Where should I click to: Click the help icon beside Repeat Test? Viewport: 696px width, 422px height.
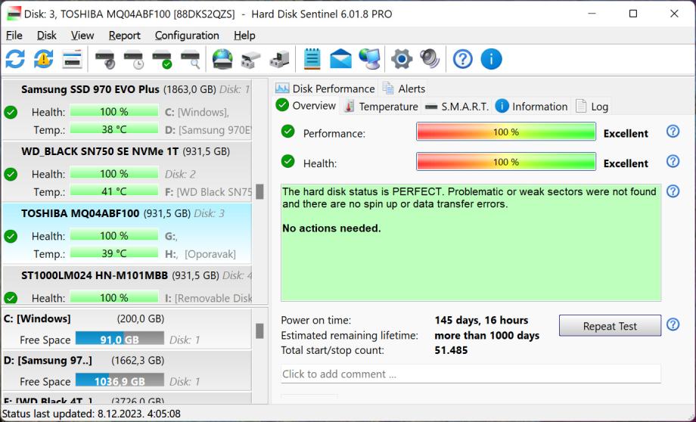coord(673,324)
